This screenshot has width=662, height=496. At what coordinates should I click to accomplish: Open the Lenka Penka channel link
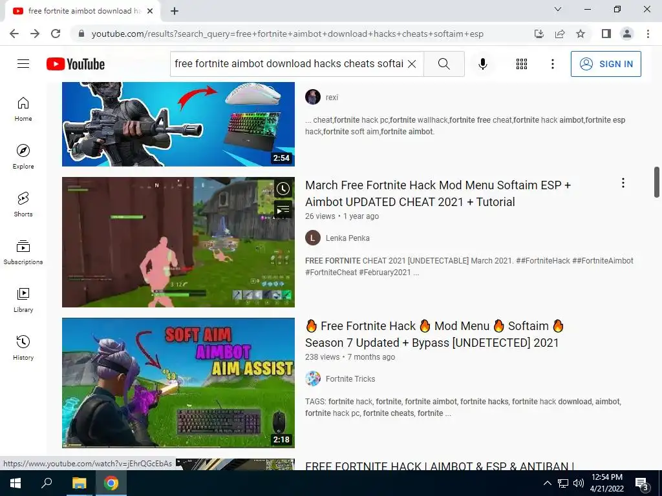[x=347, y=238]
